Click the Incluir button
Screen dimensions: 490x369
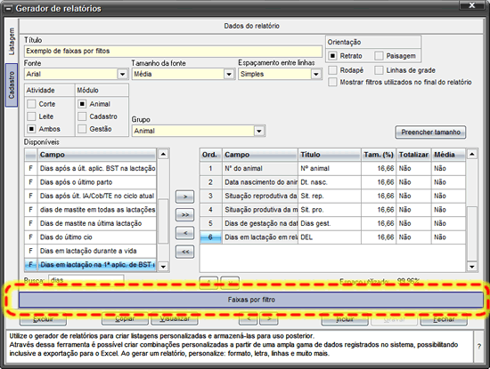(345, 319)
